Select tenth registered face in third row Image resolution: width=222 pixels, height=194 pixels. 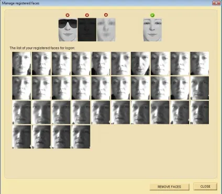199,112
